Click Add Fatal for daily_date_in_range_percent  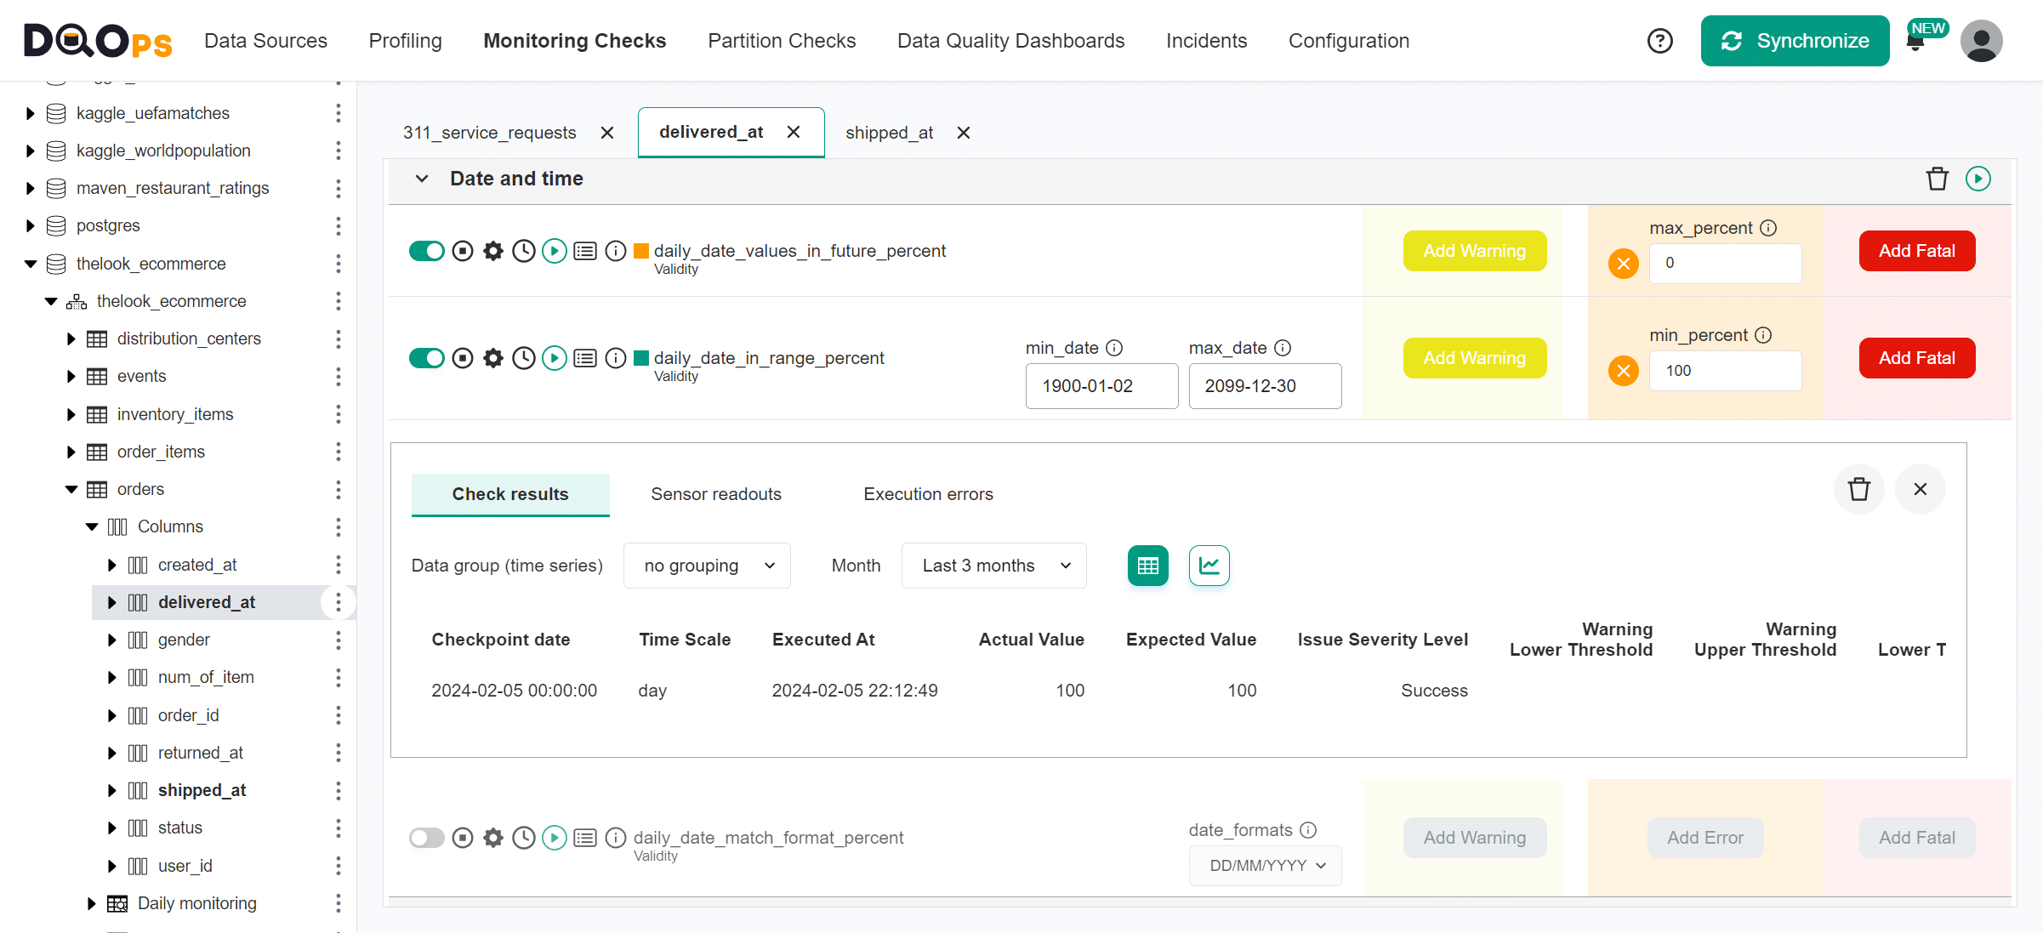point(1916,358)
